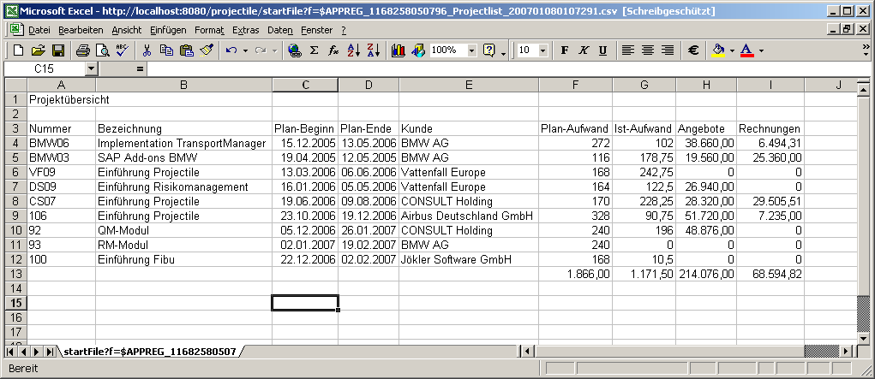This screenshot has height=379, width=875.
Task: Undo the last action
Action: point(231,50)
